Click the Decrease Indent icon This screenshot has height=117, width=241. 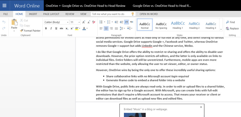coord(116,22)
